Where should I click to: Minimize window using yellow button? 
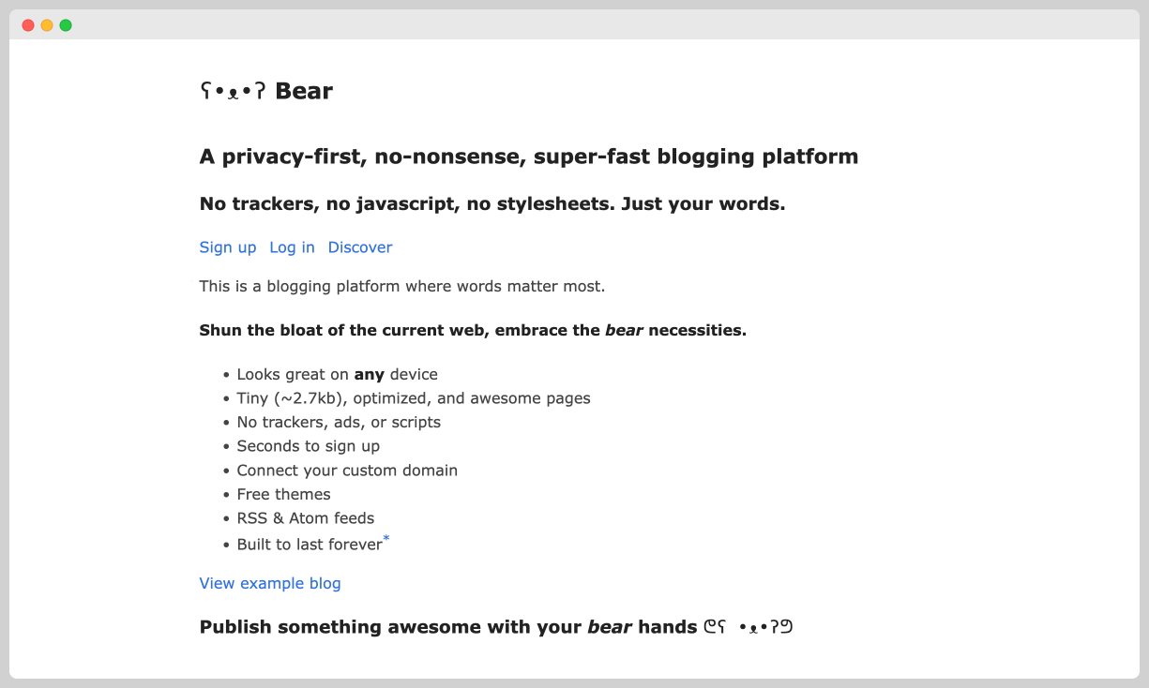point(47,24)
